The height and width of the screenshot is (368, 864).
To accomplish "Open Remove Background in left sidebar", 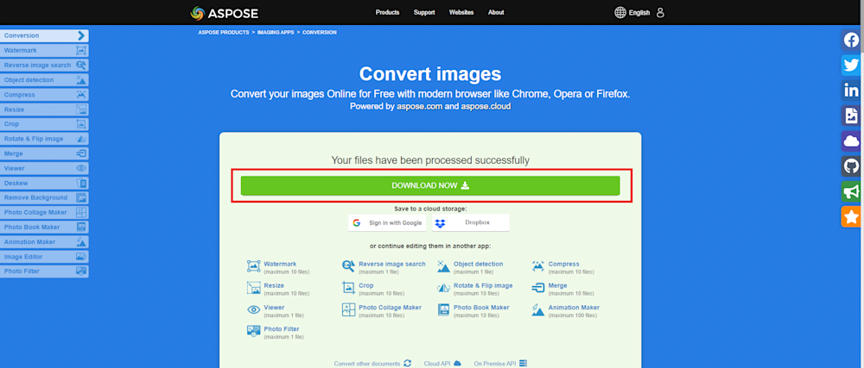I will (44, 197).
